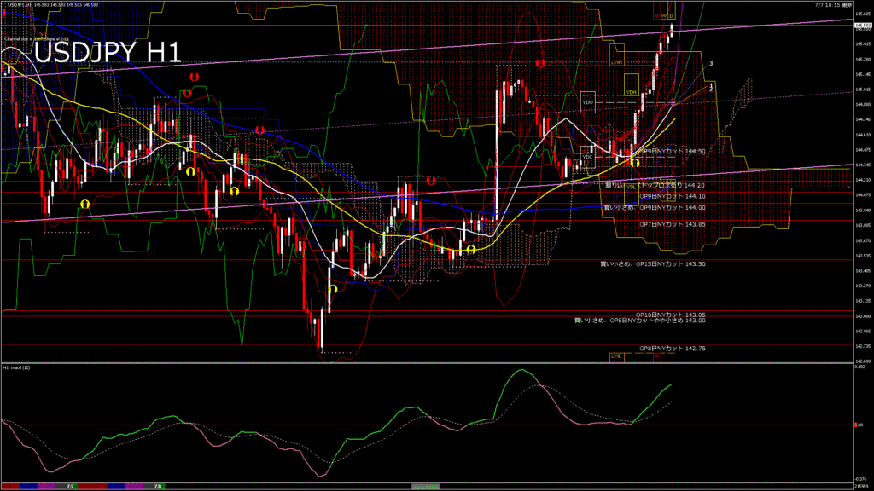Click the red signal marker left of LWH
Screen dimensions: 874x491
[x=540, y=63]
